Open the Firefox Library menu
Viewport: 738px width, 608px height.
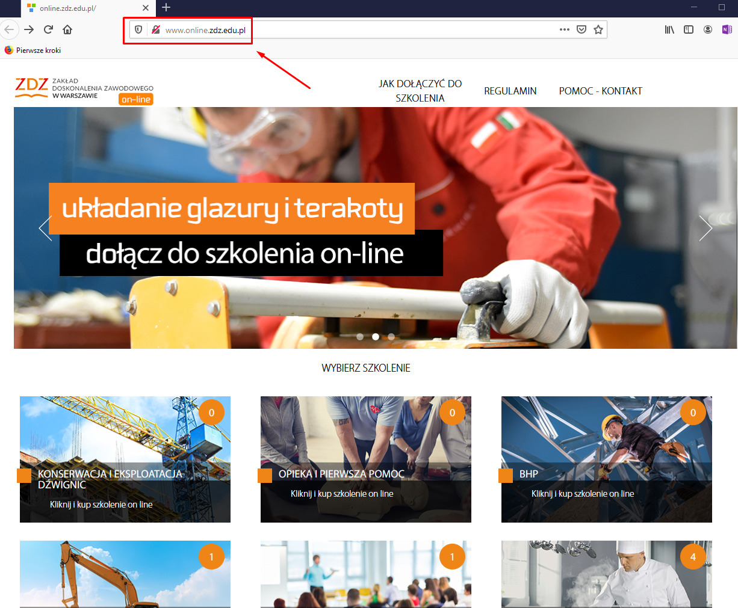click(x=669, y=29)
